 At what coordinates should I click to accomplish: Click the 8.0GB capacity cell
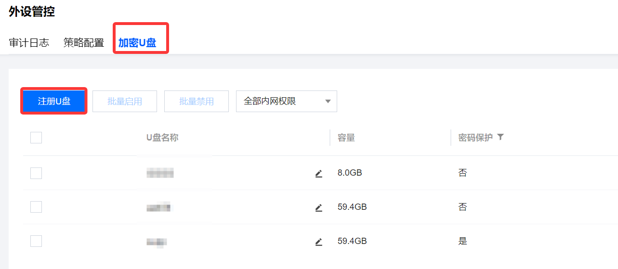pos(350,173)
